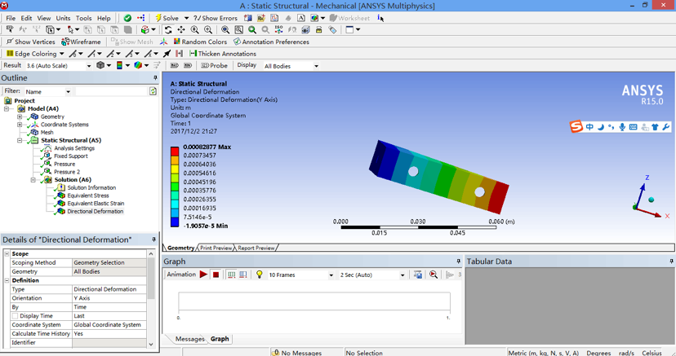Click the green magnifier zoom icon
Image resolution: width=676 pixels, height=356 pixels.
251,29
